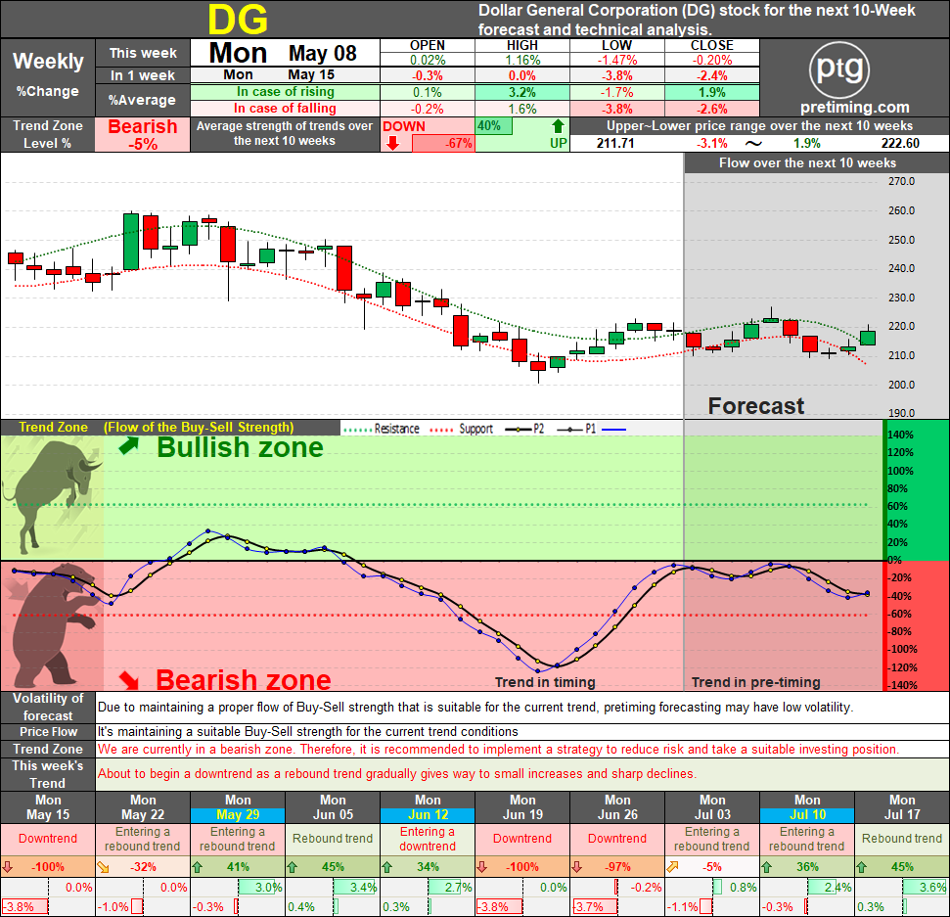Screen dimensions: 950x917
Task: Click the pretiming.com link text
Action: (855, 108)
